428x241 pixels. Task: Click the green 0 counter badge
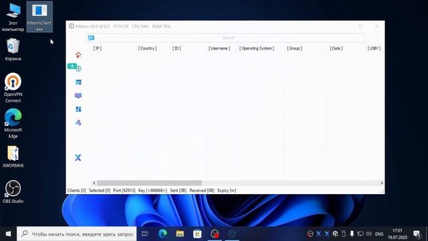tap(72, 66)
